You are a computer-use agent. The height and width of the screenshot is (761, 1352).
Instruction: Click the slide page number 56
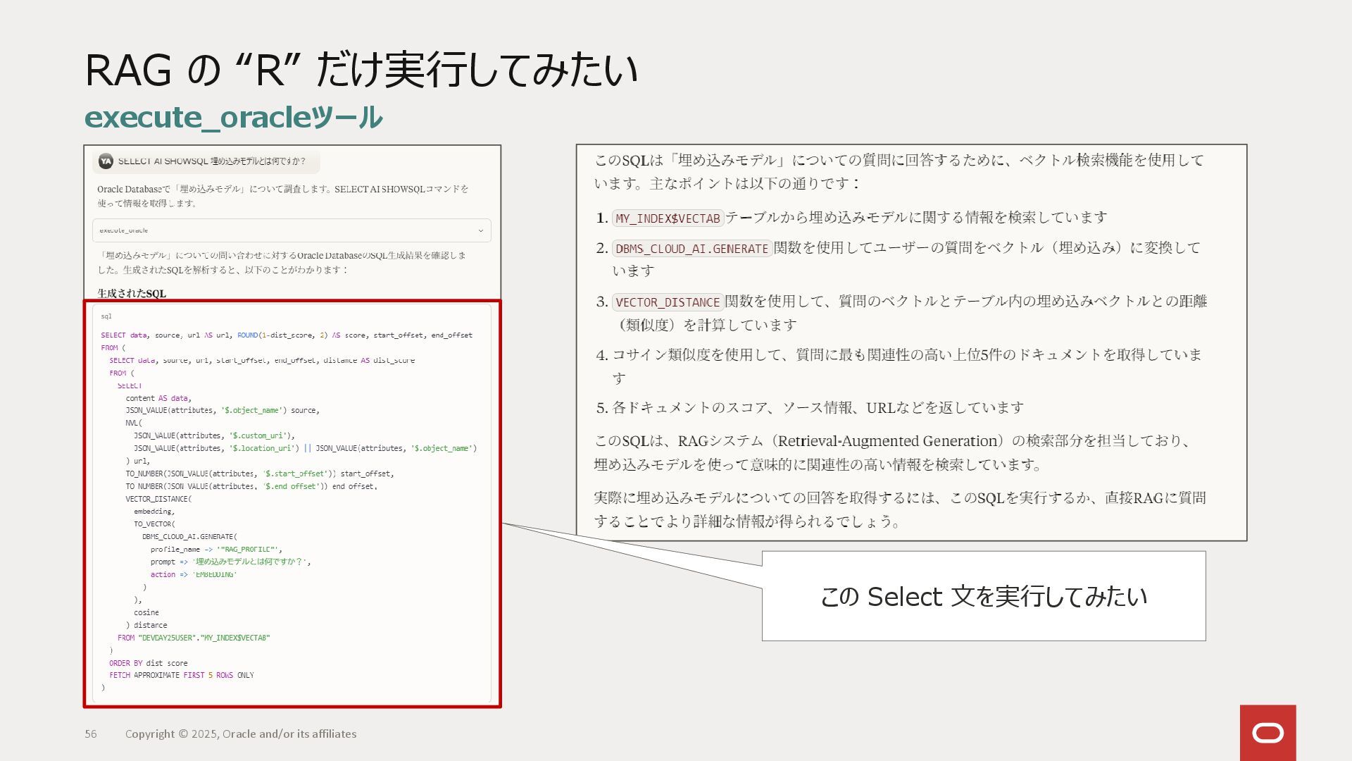(91, 734)
